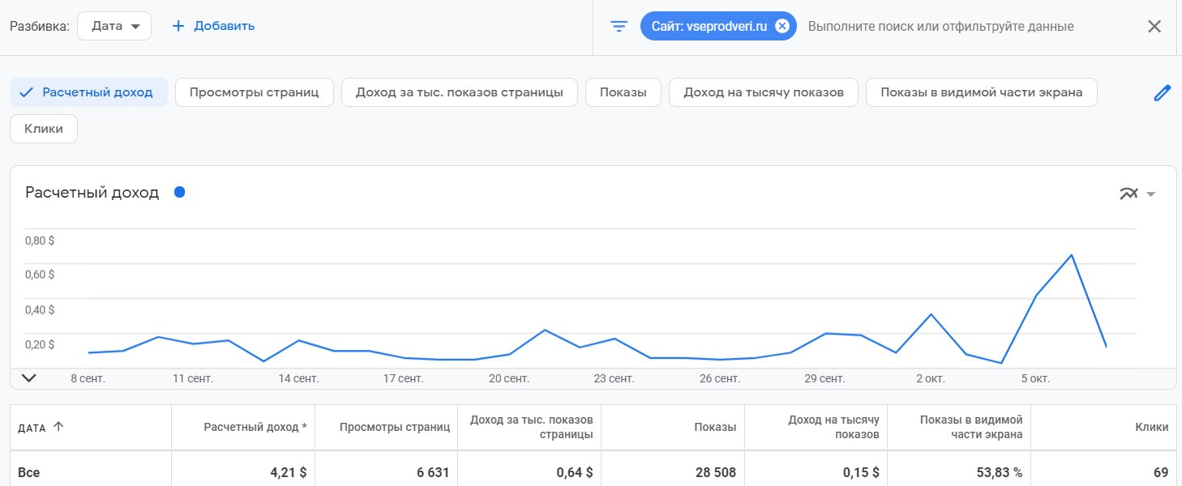Click the Дата column sort arrow
Viewport: 1182px width, 486px height.
tap(58, 427)
